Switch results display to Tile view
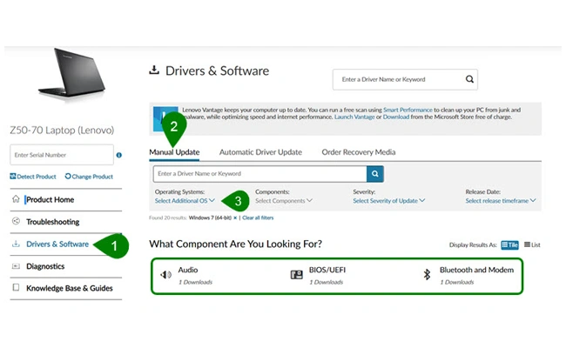The width and height of the screenshot is (566, 348). click(509, 245)
